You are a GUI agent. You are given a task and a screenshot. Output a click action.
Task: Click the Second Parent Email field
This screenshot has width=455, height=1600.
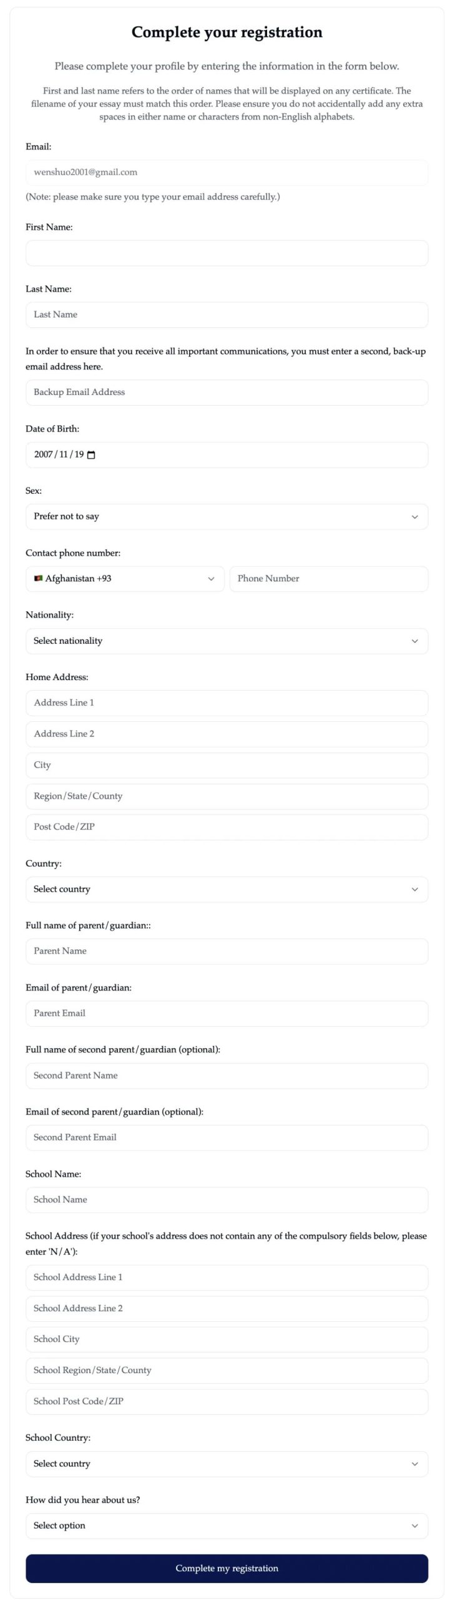[227, 1137]
